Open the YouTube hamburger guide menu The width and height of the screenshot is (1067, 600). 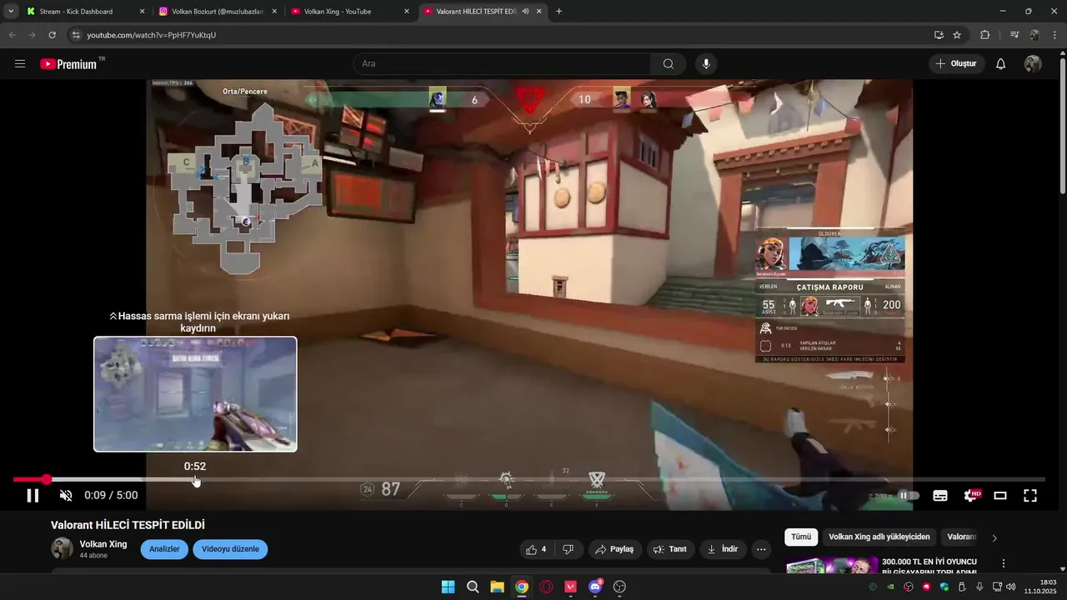[x=20, y=63]
